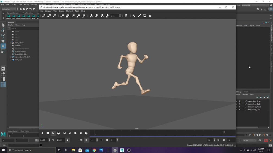The height and width of the screenshot is (153, 273).
Task: Toggle the playback loop mode button
Action: pyautogui.click(x=81, y=140)
